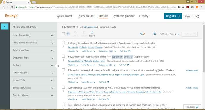Open the 90 Substances link

(x=90, y=27)
